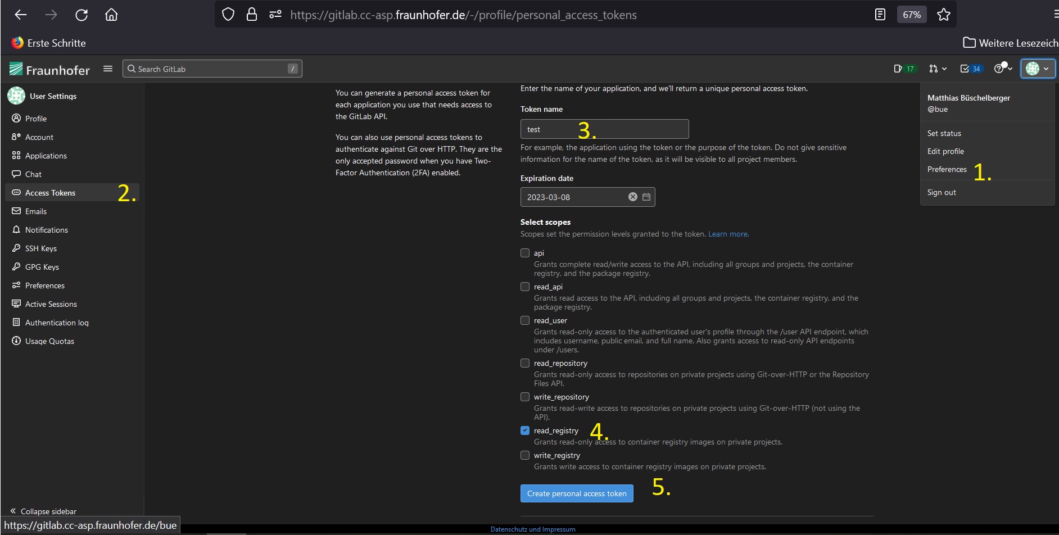Uncheck the read_registry scope checkbox
Screen dimensions: 1059x535
tap(525, 430)
